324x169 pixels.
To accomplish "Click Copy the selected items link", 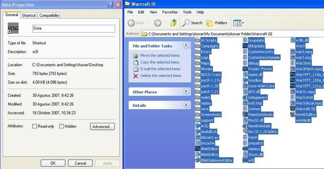I will click(x=160, y=62).
